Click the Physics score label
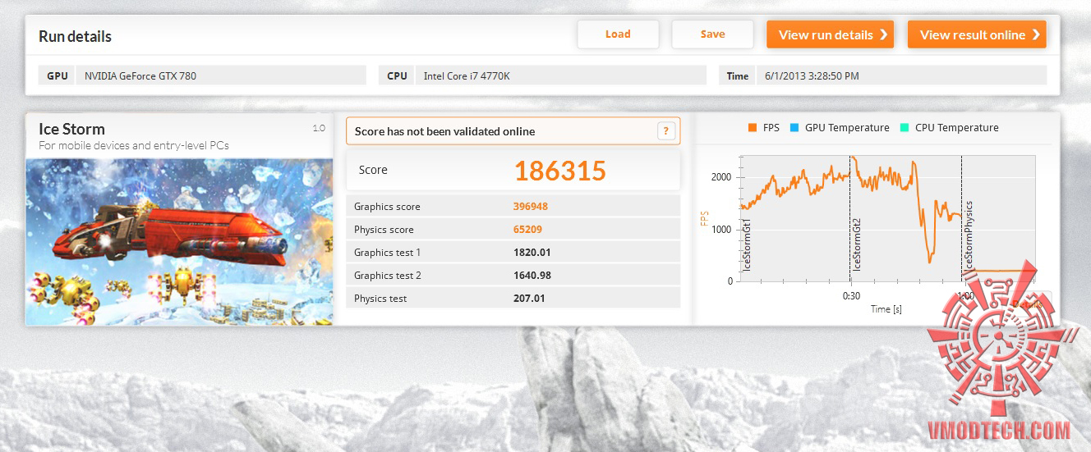Image resolution: width=1091 pixels, height=452 pixels. (384, 230)
